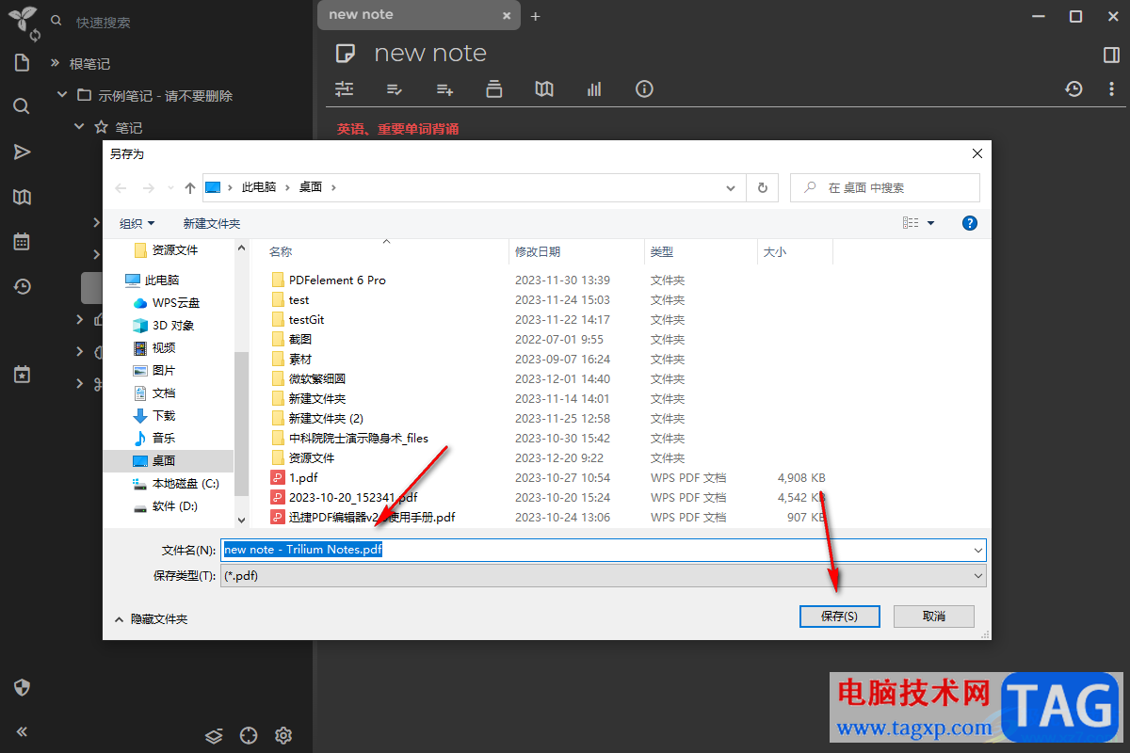Open note revisions history icon
The height and width of the screenshot is (753, 1130).
pos(1073,88)
